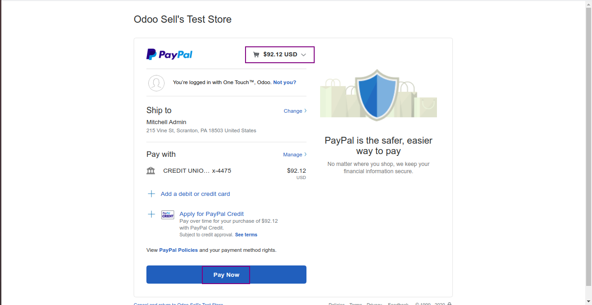This screenshot has width=592, height=305.
Task: Click "Add a debit or credit card"
Action: point(196,194)
